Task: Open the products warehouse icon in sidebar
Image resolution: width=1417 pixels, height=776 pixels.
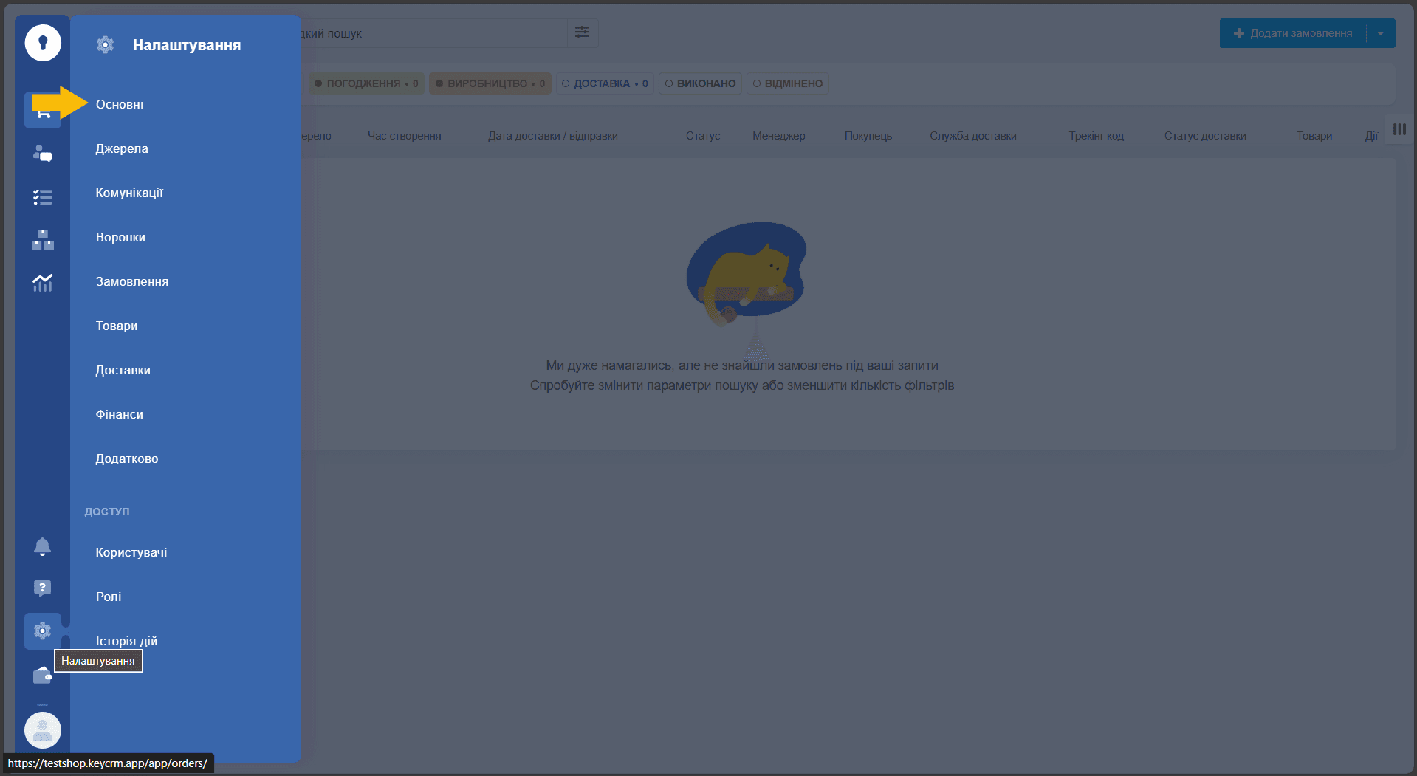Action: pyautogui.click(x=42, y=239)
